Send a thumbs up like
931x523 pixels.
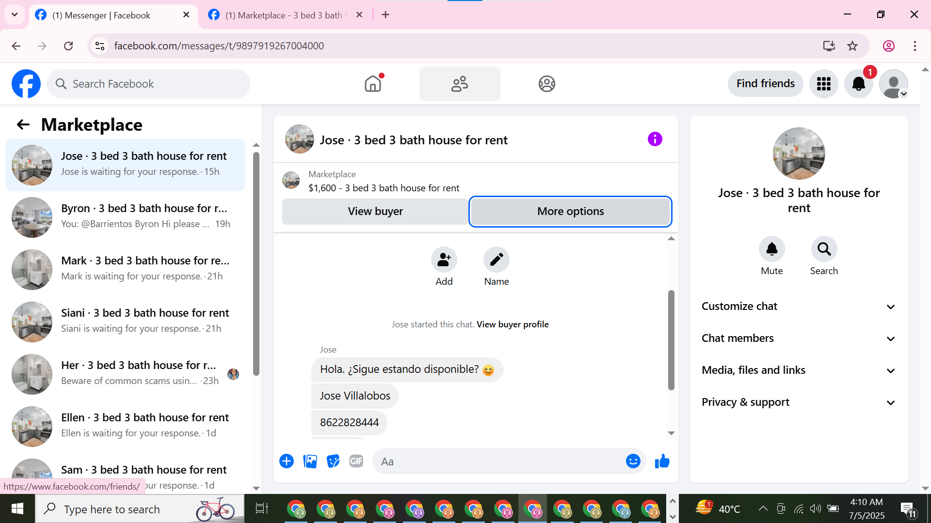[x=662, y=461]
